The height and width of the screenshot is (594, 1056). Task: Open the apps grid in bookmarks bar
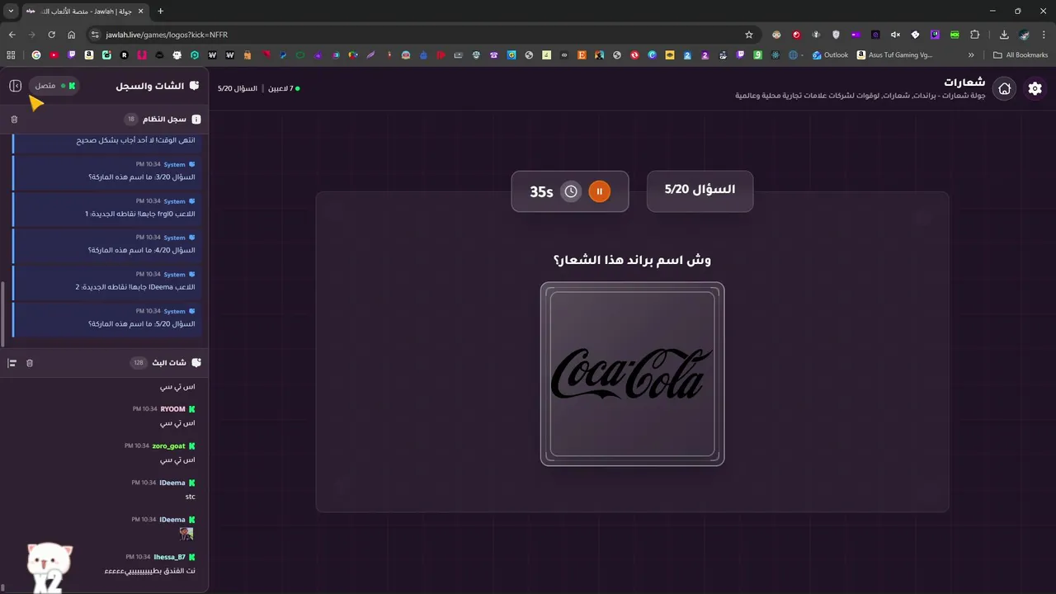click(x=11, y=55)
